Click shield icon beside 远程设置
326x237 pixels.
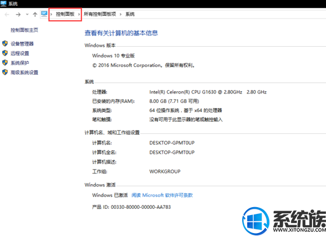pyautogui.click(x=5, y=53)
